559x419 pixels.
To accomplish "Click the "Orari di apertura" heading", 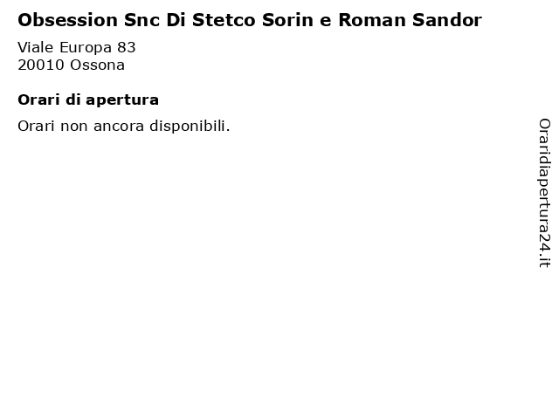I will tap(88, 100).
